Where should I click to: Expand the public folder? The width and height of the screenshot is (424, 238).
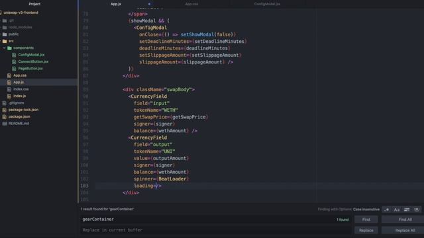tap(13, 34)
